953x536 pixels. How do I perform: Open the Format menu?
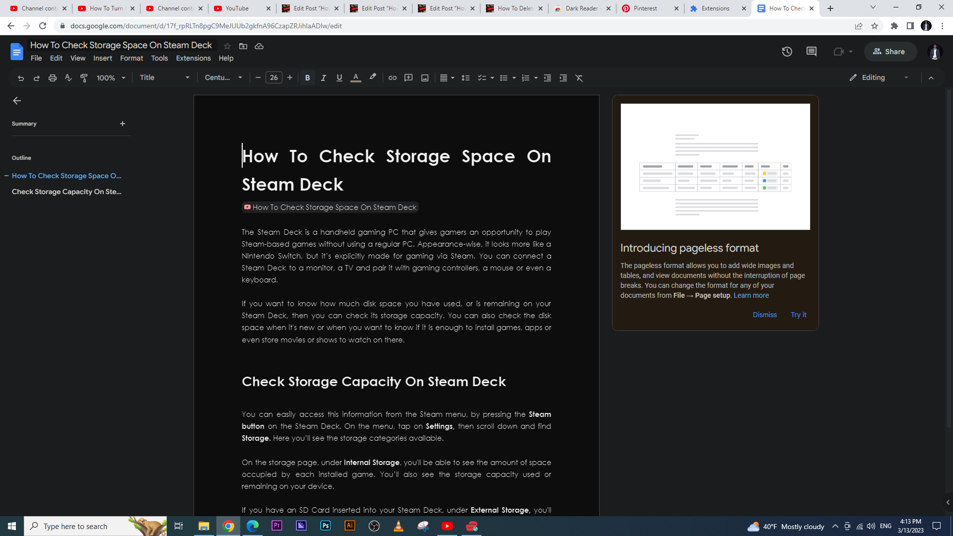coord(132,58)
